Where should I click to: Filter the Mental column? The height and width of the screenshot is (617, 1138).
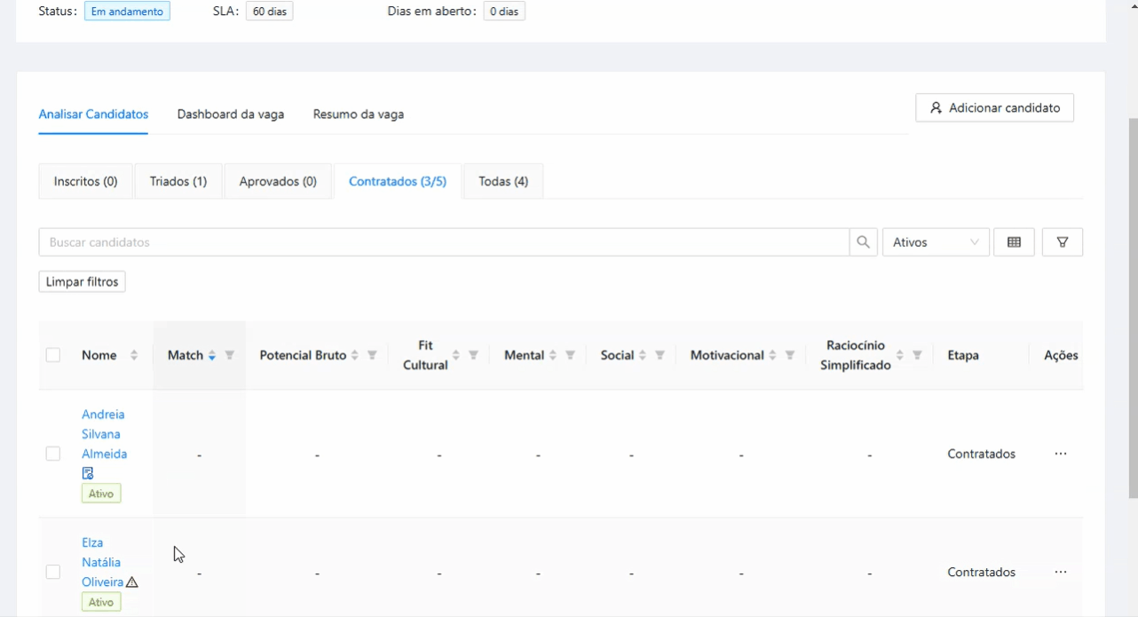pos(570,355)
